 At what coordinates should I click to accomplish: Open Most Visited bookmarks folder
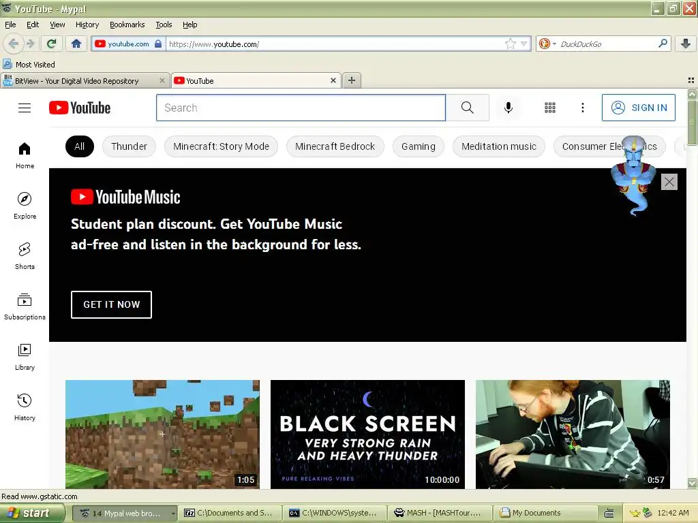[x=29, y=65]
